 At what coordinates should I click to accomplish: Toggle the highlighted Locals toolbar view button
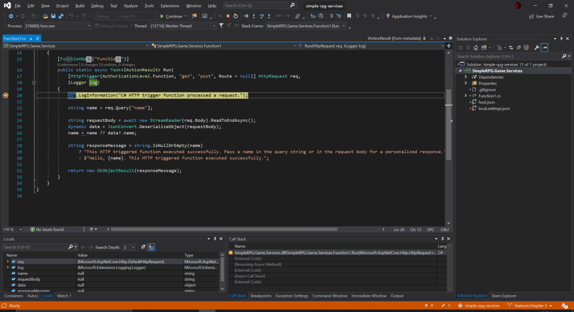pyautogui.click(x=151, y=247)
